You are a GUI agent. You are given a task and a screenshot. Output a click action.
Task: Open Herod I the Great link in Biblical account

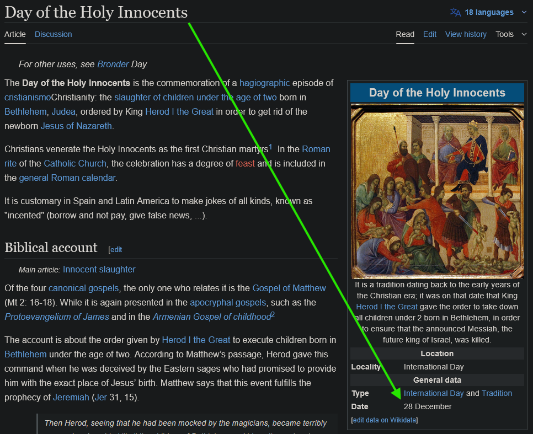point(196,340)
